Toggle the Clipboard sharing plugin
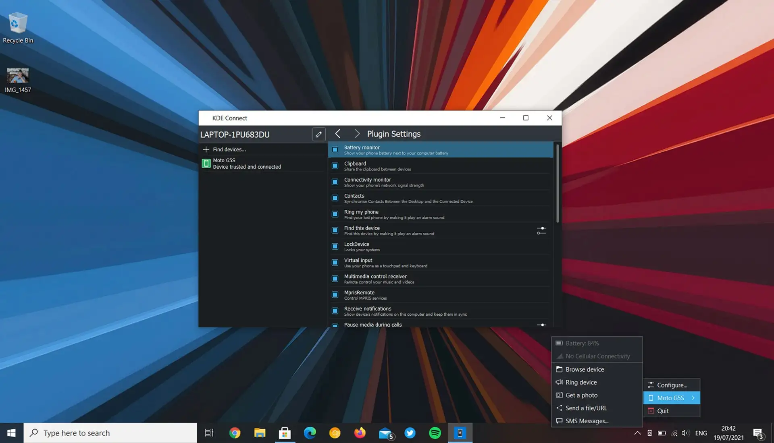774x443 pixels. point(335,166)
